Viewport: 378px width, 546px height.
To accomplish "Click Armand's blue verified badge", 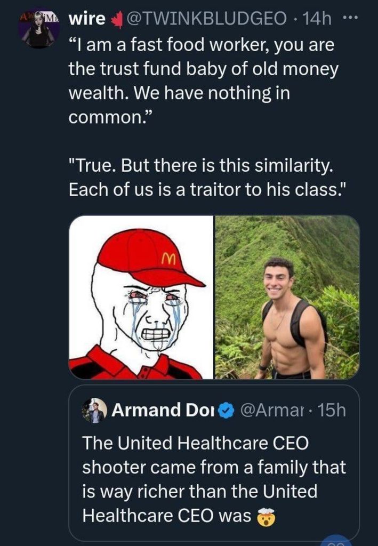I will tap(227, 409).
